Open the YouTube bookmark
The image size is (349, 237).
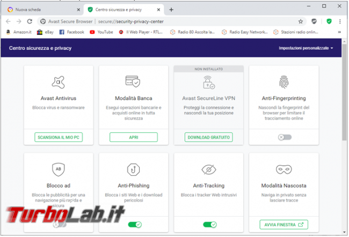[x=101, y=32]
